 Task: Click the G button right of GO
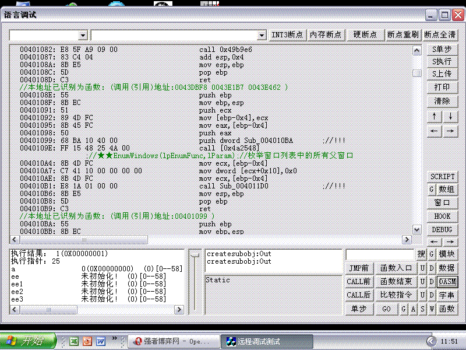tap(403, 309)
